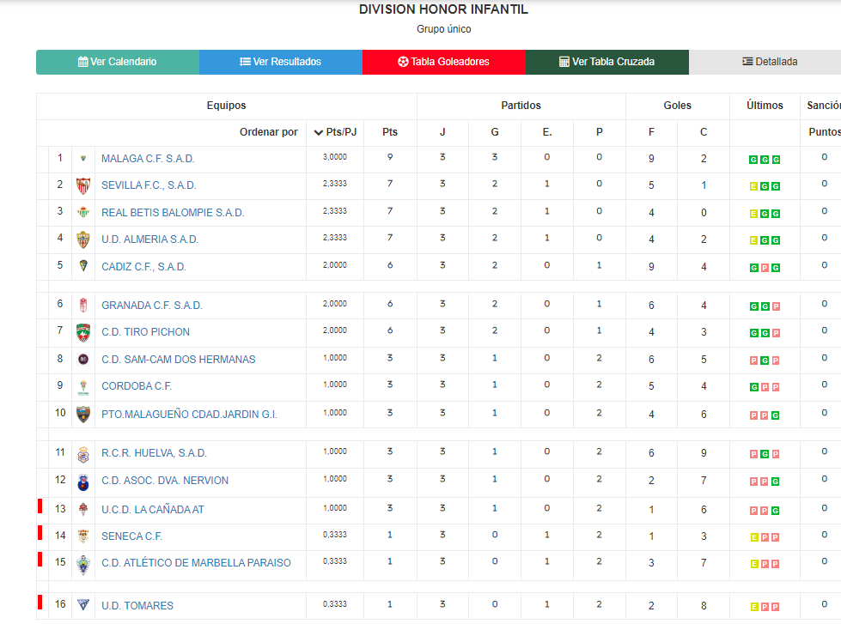Click the C.D. Atlético de Marbella crest
This screenshot has width=841, height=624.
83,565
